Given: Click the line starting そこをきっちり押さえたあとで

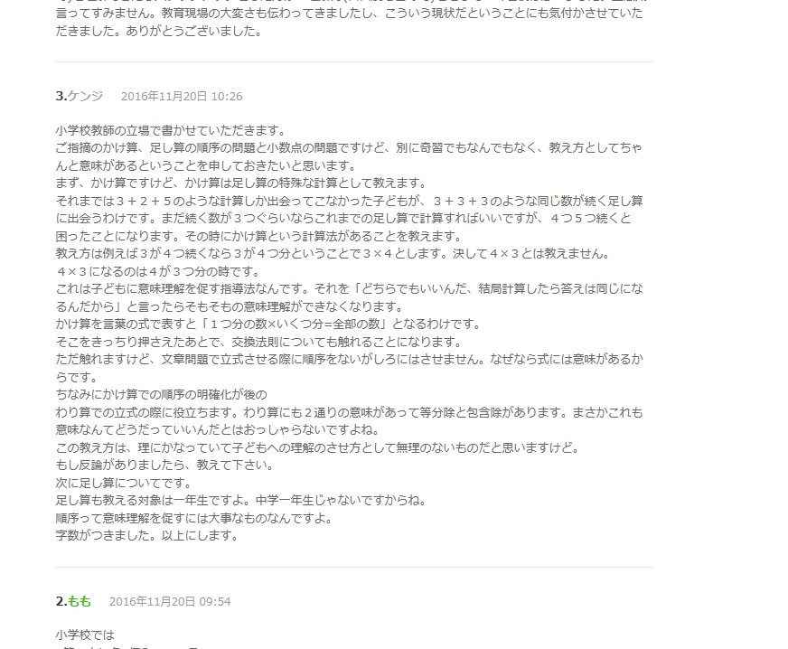Looking at the screenshot, I should pos(260,342).
